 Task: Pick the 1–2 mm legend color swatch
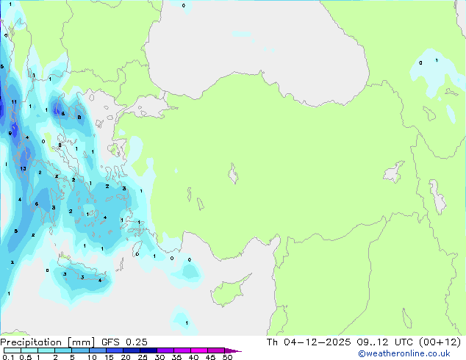pyautogui.click(x=46, y=350)
